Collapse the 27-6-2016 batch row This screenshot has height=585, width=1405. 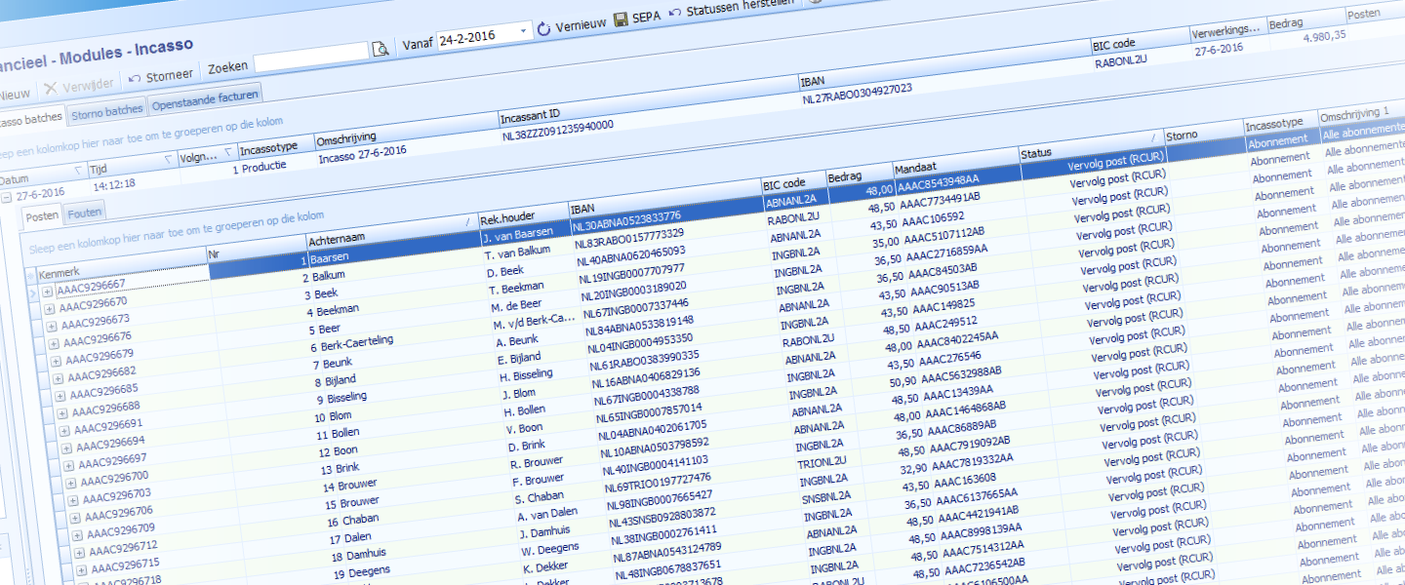tap(6, 198)
